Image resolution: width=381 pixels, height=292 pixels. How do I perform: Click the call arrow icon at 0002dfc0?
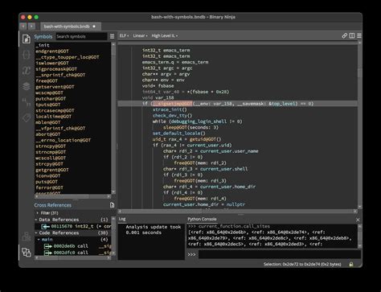point(47,253)
